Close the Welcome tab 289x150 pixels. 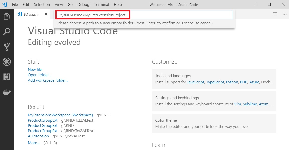coord(46,14)
